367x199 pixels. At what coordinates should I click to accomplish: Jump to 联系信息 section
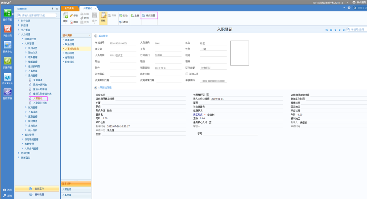pyautogui.click(x=69, y=44)
